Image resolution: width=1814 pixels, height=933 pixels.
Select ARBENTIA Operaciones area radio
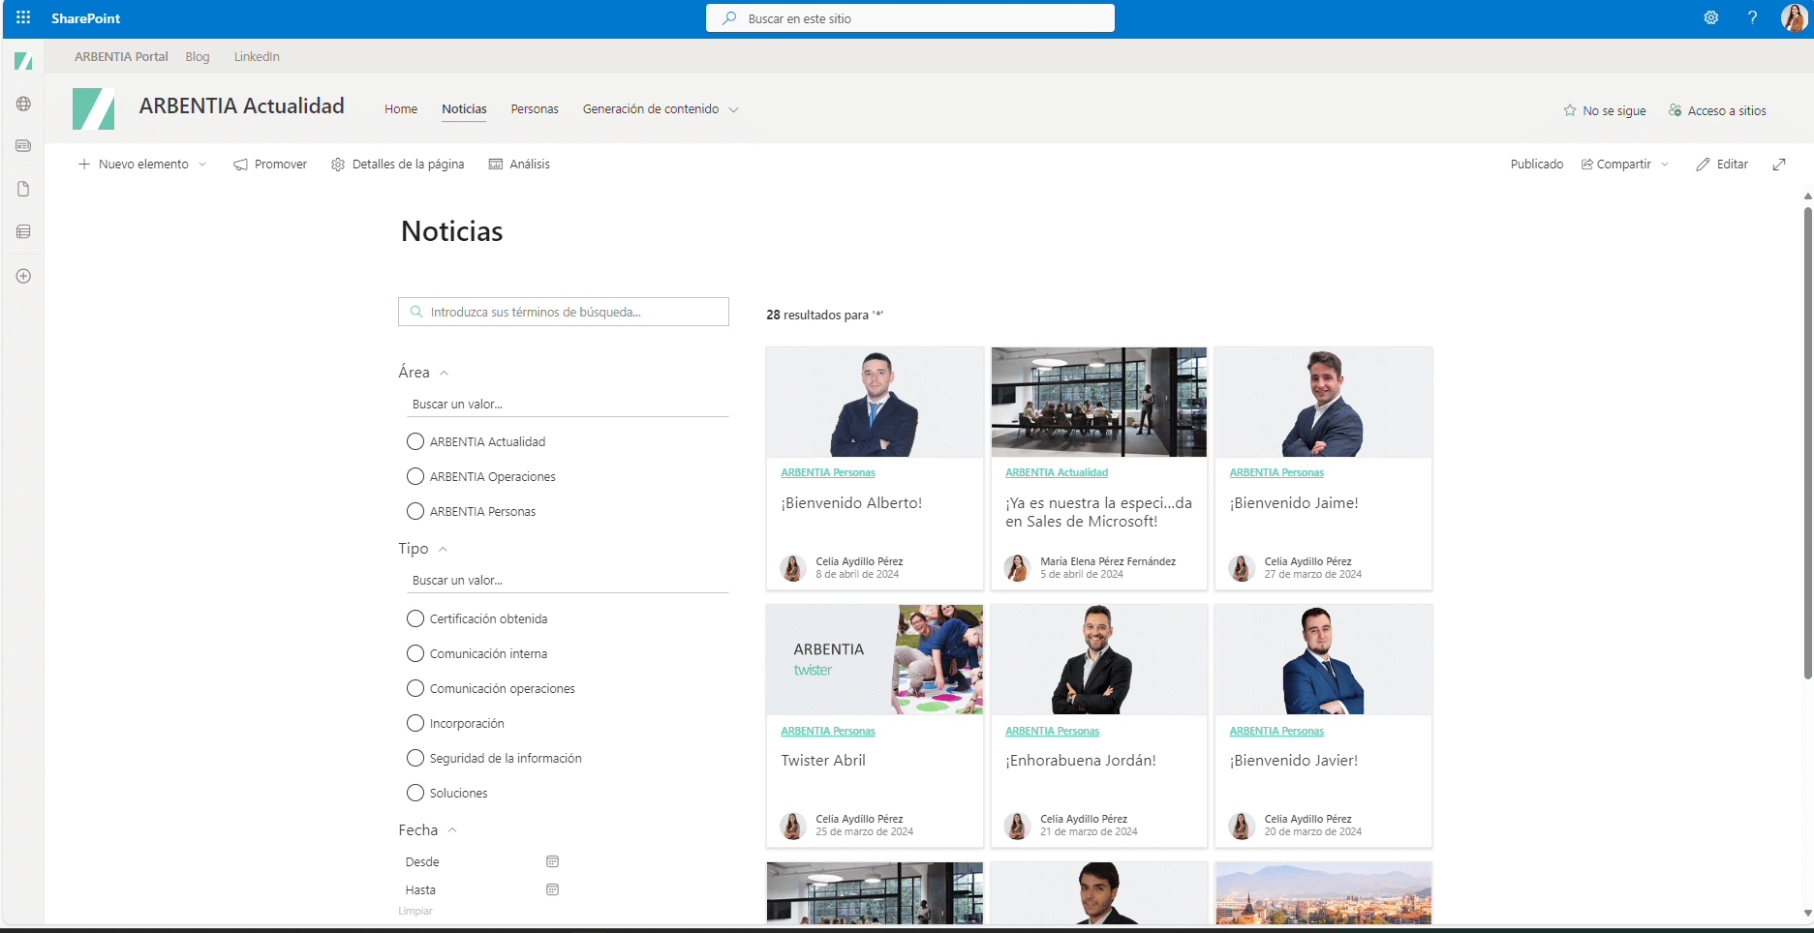coord(415,476)
